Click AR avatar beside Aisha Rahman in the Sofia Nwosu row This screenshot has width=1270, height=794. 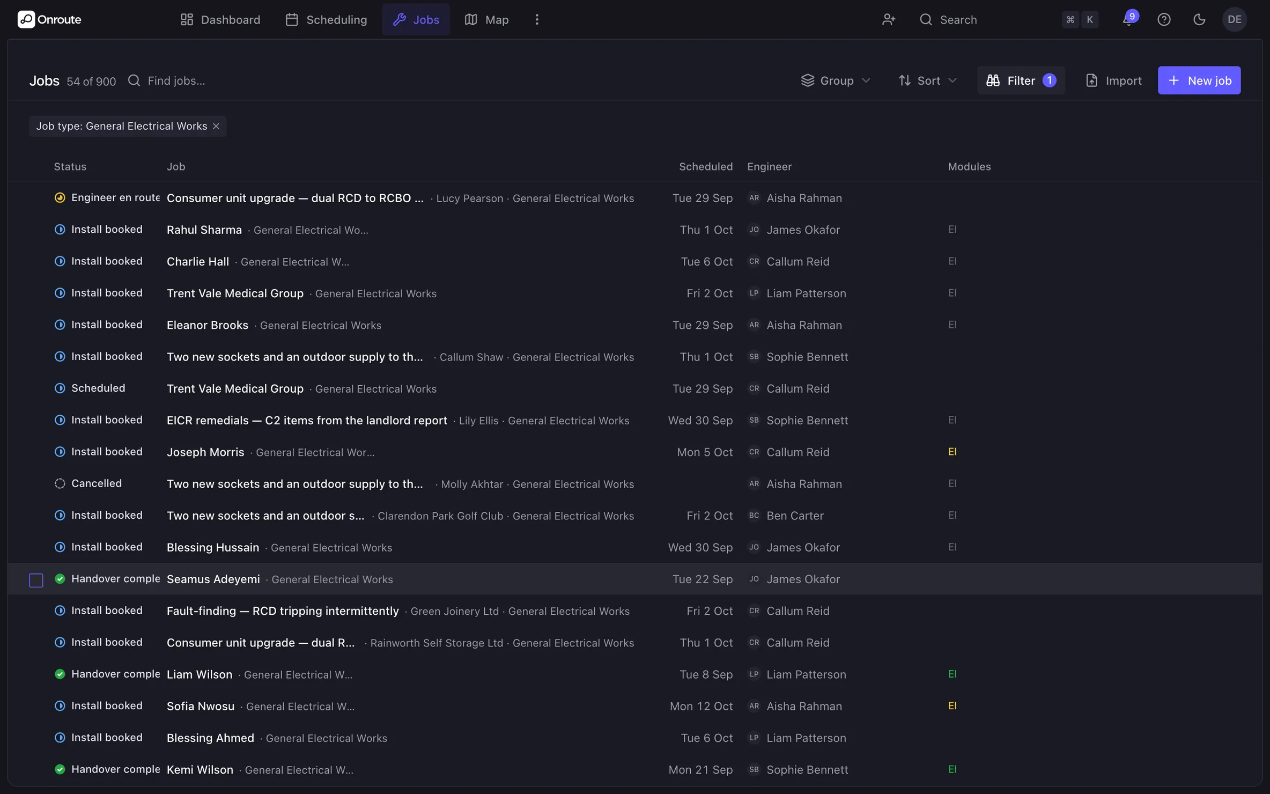click(x=754, y=705)
